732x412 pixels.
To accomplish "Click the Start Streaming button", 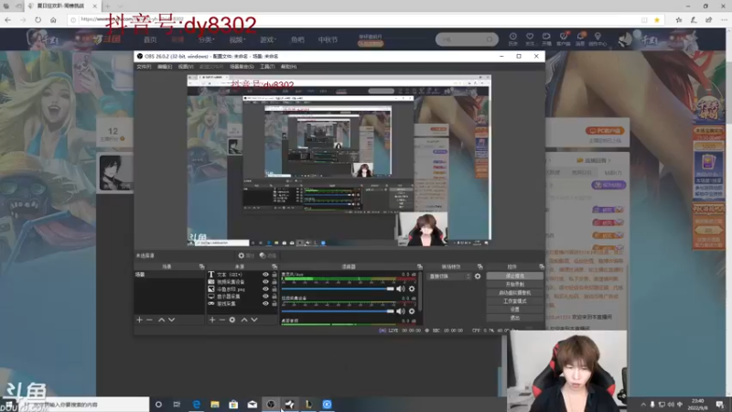I will pos(514,276).
